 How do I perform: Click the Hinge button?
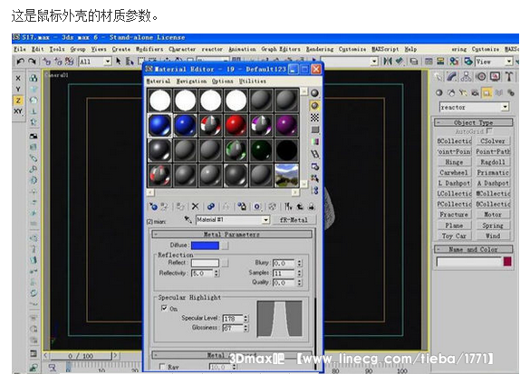pos(454,162)
